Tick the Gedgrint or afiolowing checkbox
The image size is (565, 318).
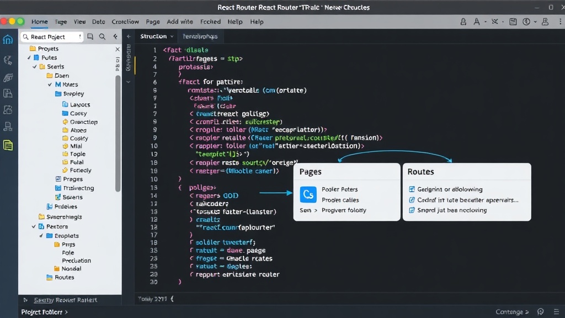pos(412,189)
